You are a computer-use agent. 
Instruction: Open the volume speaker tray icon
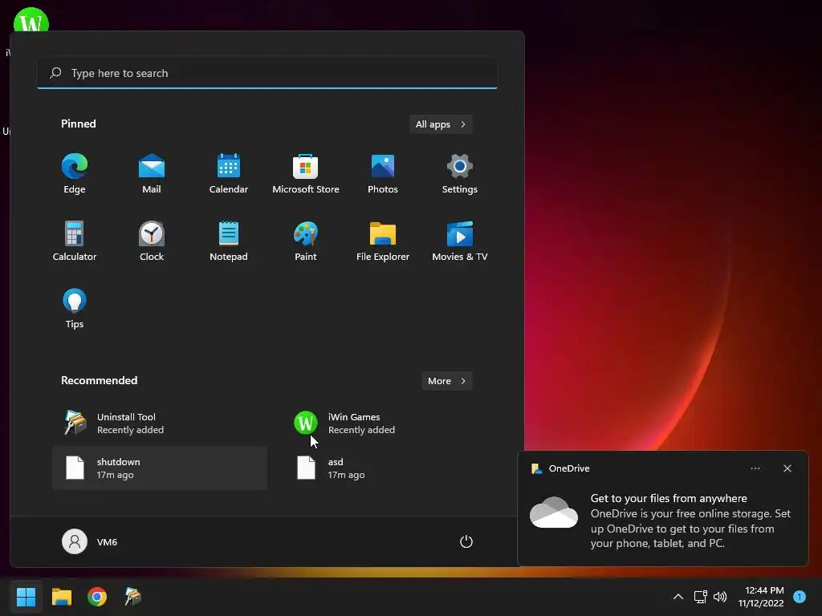click(x=720, y=597)
